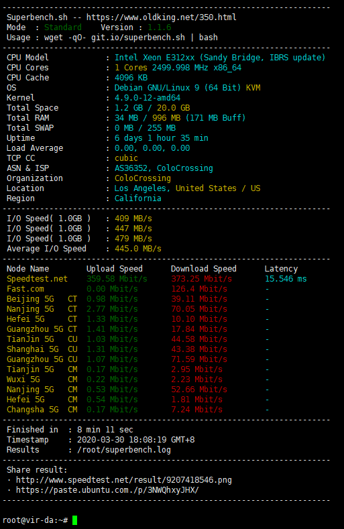Viewport: 344px width, 529px height.
Task: Click the Speedtest.net node name
Action: pos(37,279)
